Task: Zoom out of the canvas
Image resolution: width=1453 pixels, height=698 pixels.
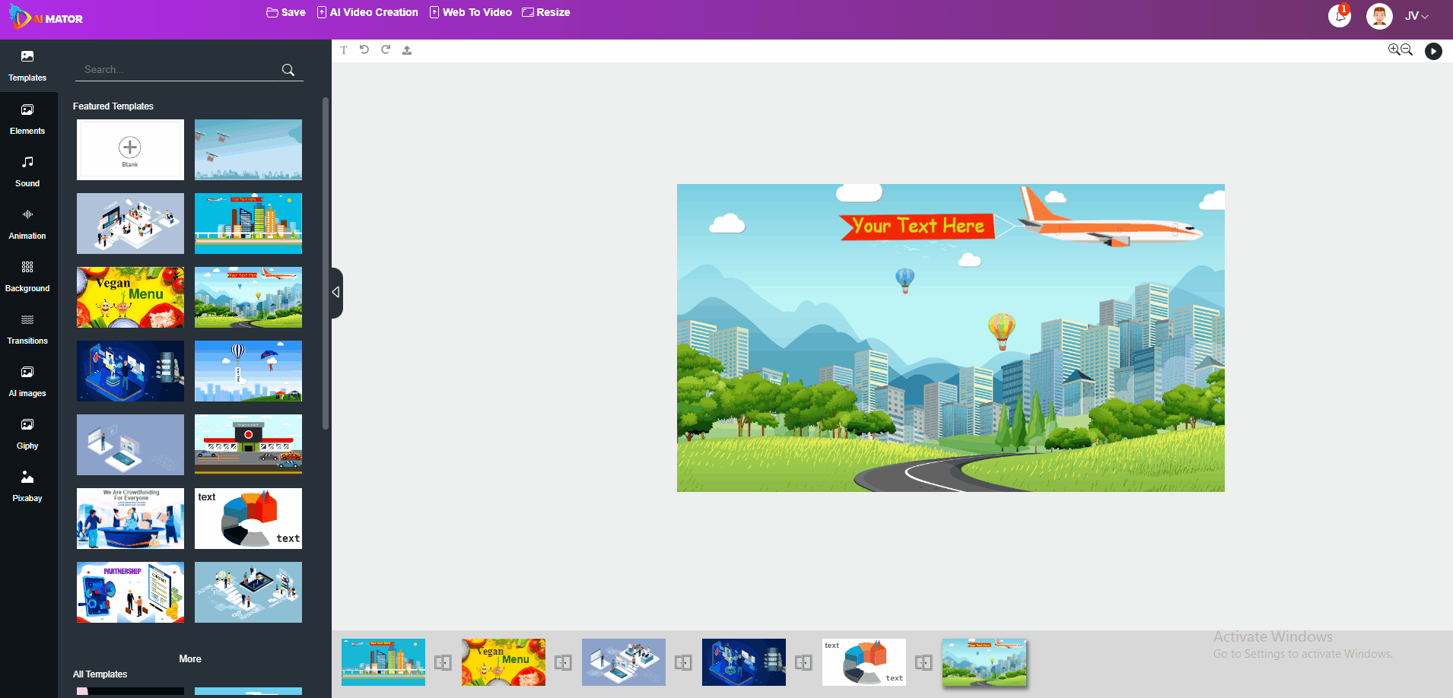Action: [x=1407, y=49]
